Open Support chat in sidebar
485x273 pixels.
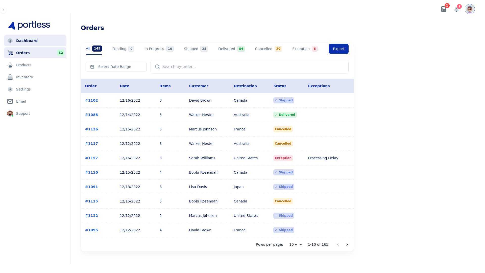(23, 113)
